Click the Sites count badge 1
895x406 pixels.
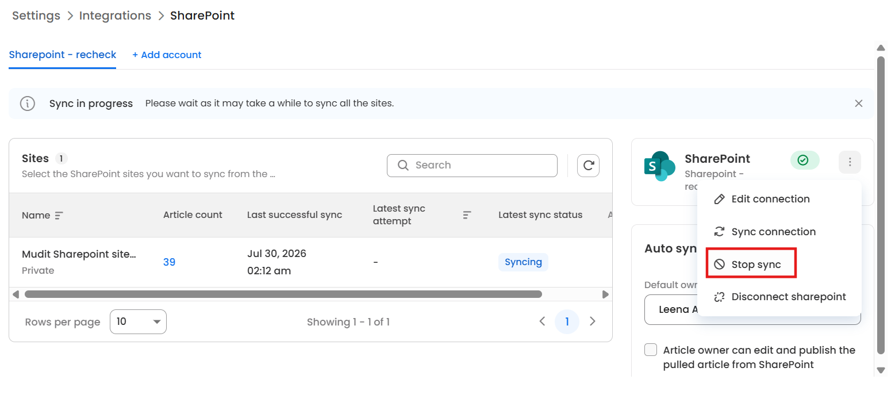(x=62, y=159)
